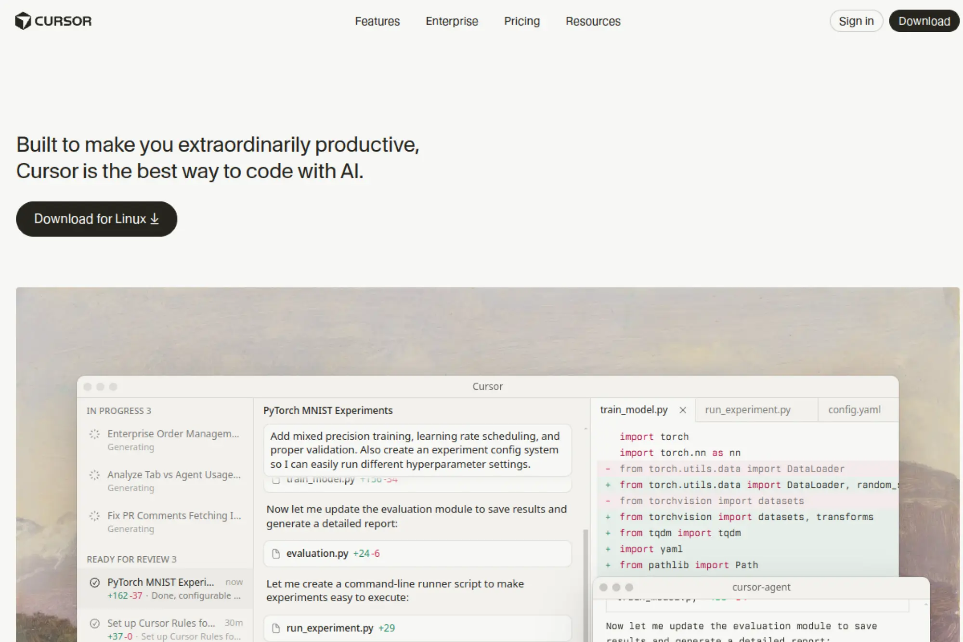The image size is (963, 642).
Task: Click checkmark icon beside PyTorch MNIST Experiments task
Action: tap(94, 583)
